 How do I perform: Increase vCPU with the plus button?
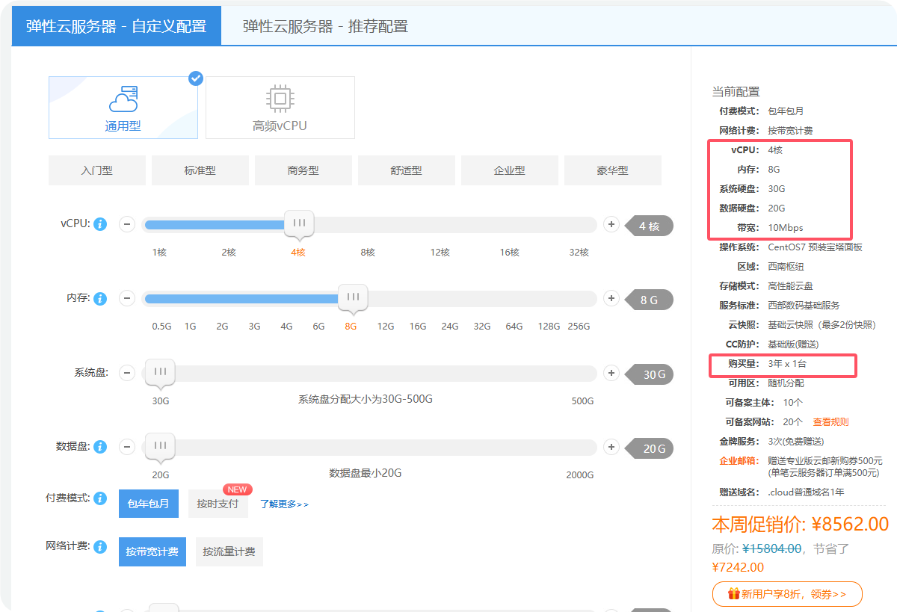(611, 224)
